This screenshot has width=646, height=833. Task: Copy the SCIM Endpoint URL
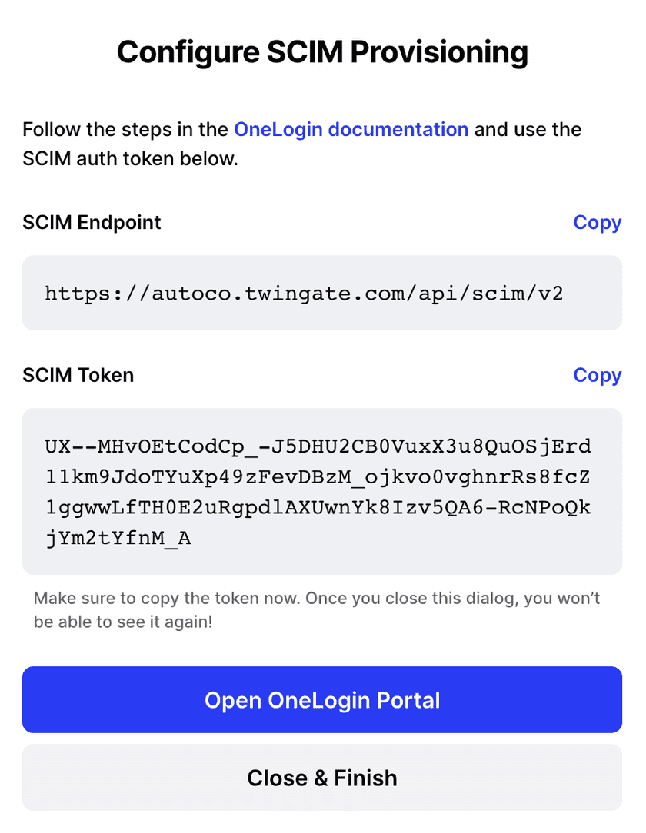click(597, 222)
